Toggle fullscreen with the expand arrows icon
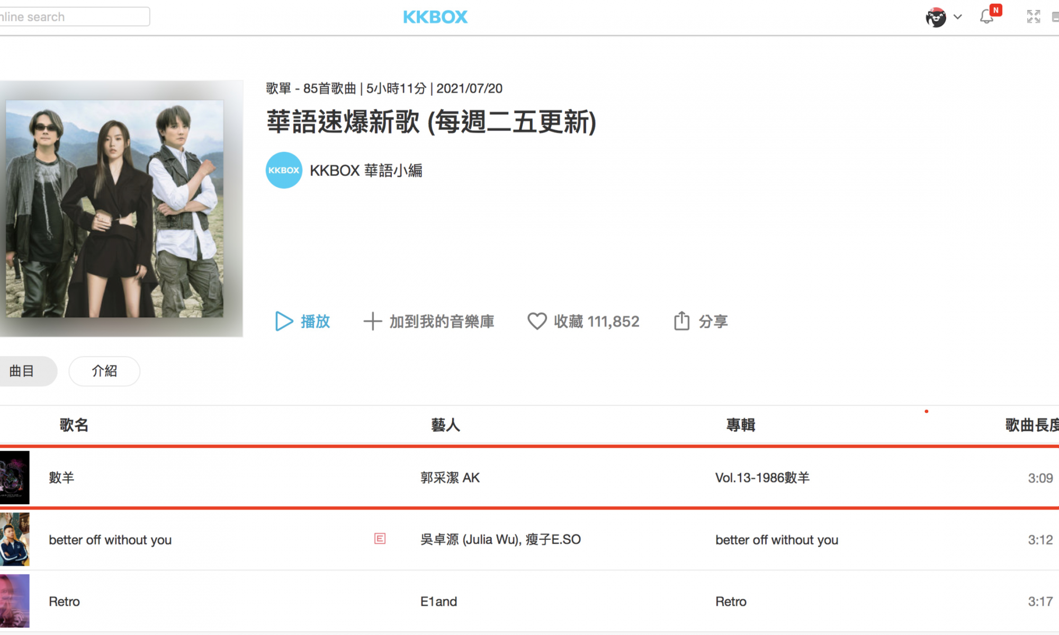The height and width of the screenshot is (635, 1059). (1033, 17)
